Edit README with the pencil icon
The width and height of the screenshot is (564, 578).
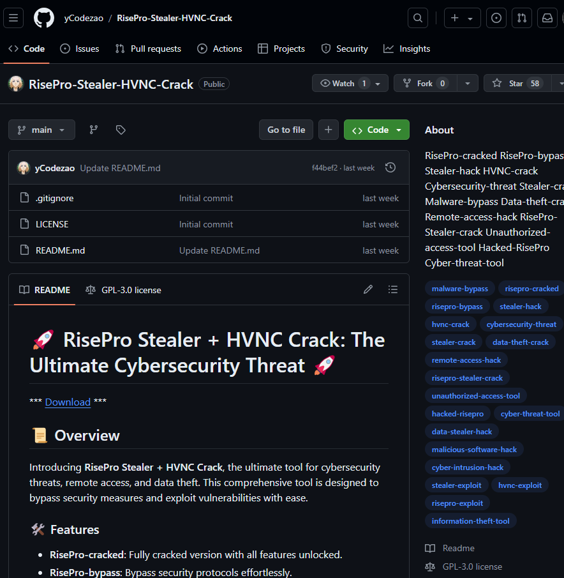point(368,289)
